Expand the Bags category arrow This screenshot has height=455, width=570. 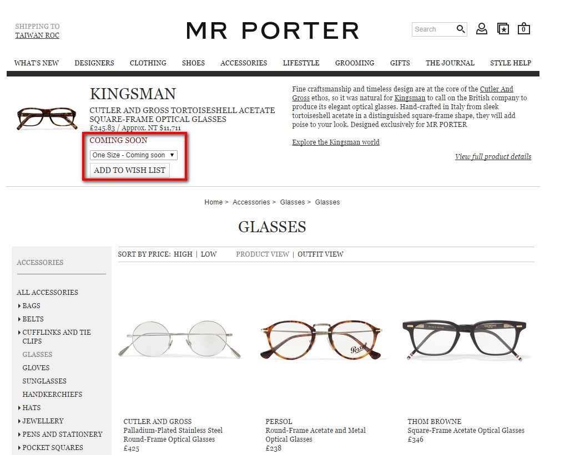click(x=19, y=306)
